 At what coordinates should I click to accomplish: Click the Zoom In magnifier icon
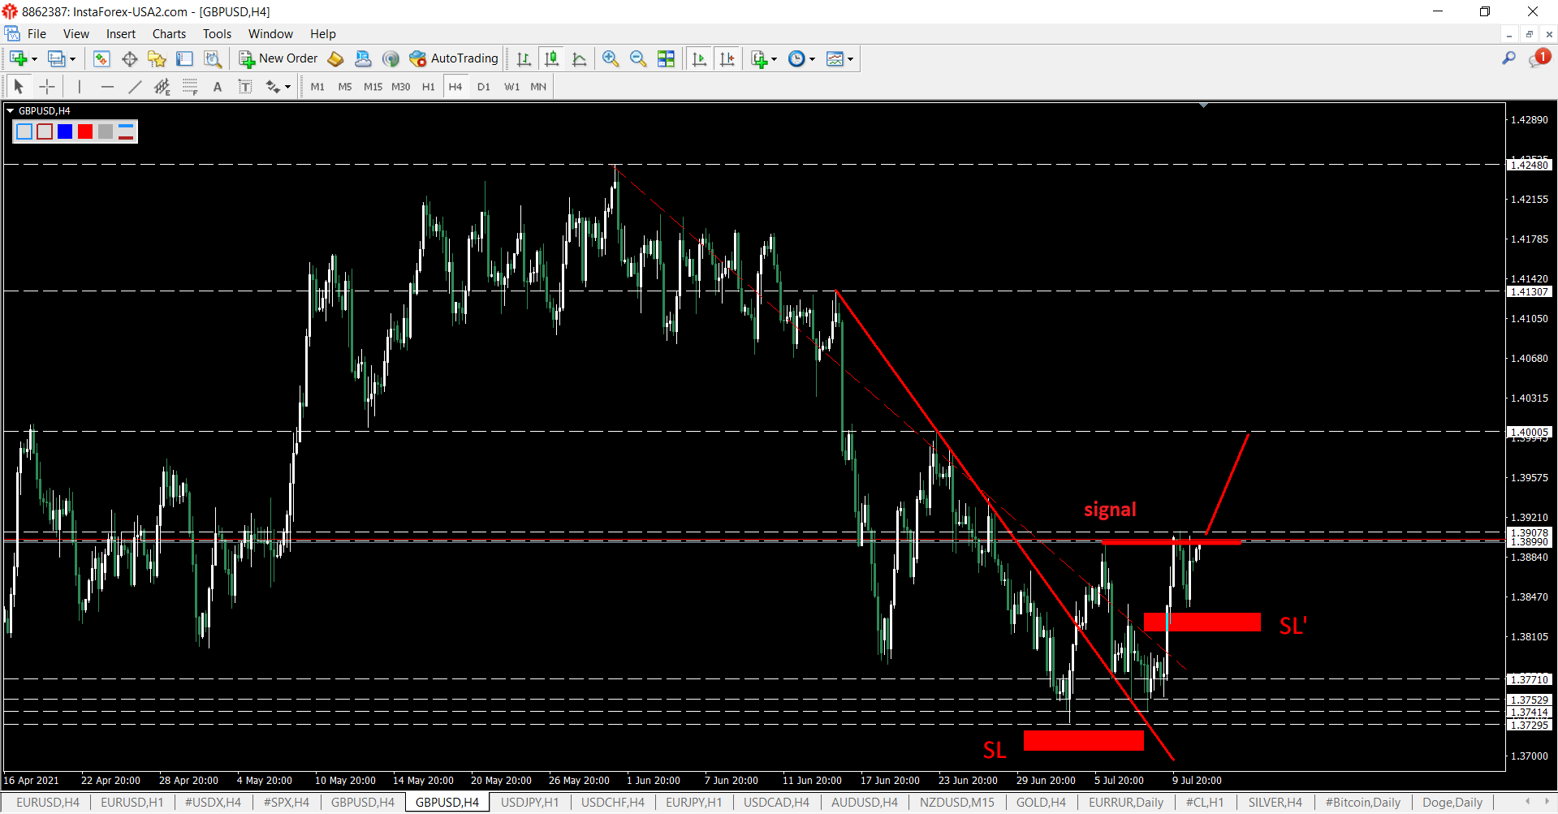pos(611,58)
